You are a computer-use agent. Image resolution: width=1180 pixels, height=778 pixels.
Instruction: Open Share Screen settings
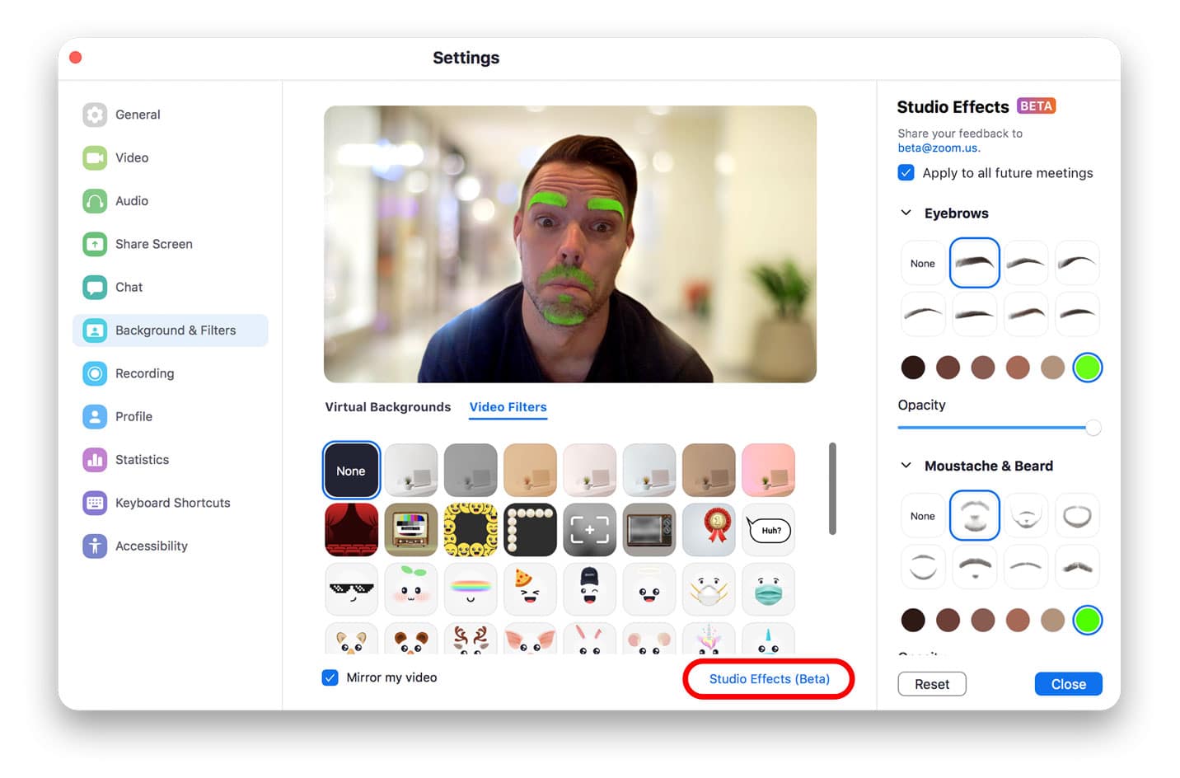[170, 244]
